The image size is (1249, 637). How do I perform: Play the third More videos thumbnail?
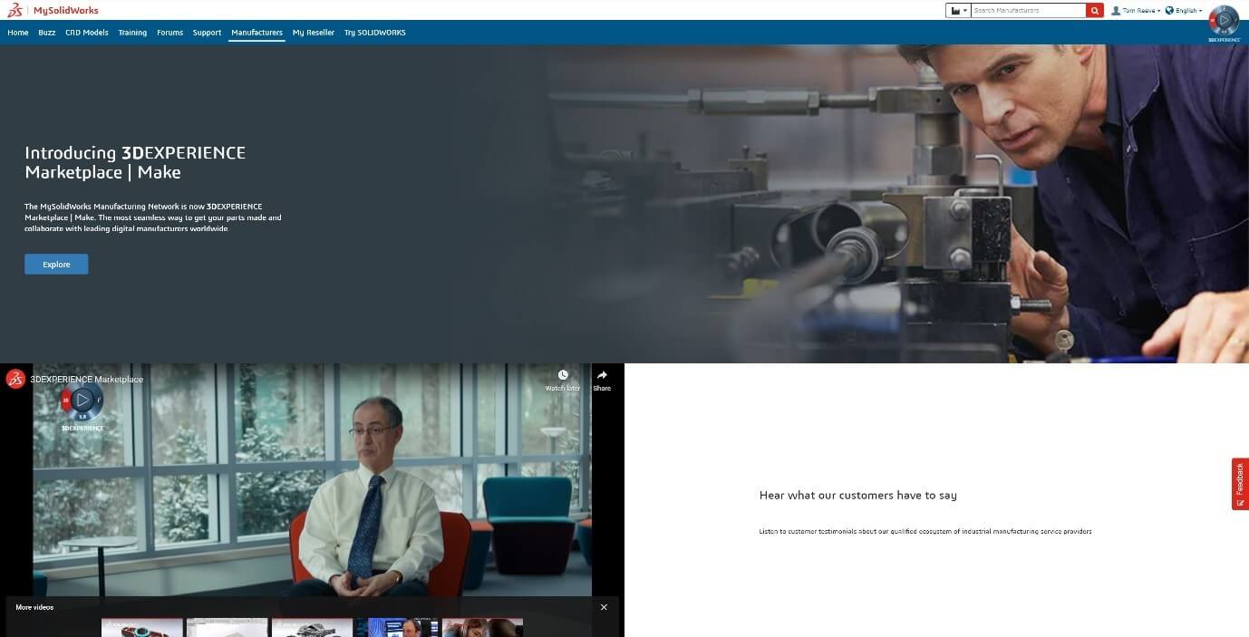pos(313,627)
